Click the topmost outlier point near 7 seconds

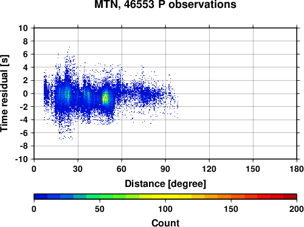point(69,47)
